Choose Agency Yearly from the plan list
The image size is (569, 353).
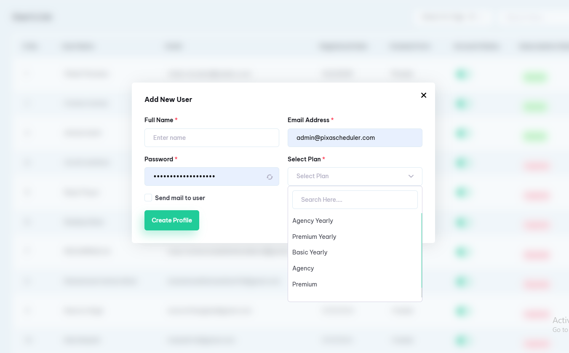[313, 221]
